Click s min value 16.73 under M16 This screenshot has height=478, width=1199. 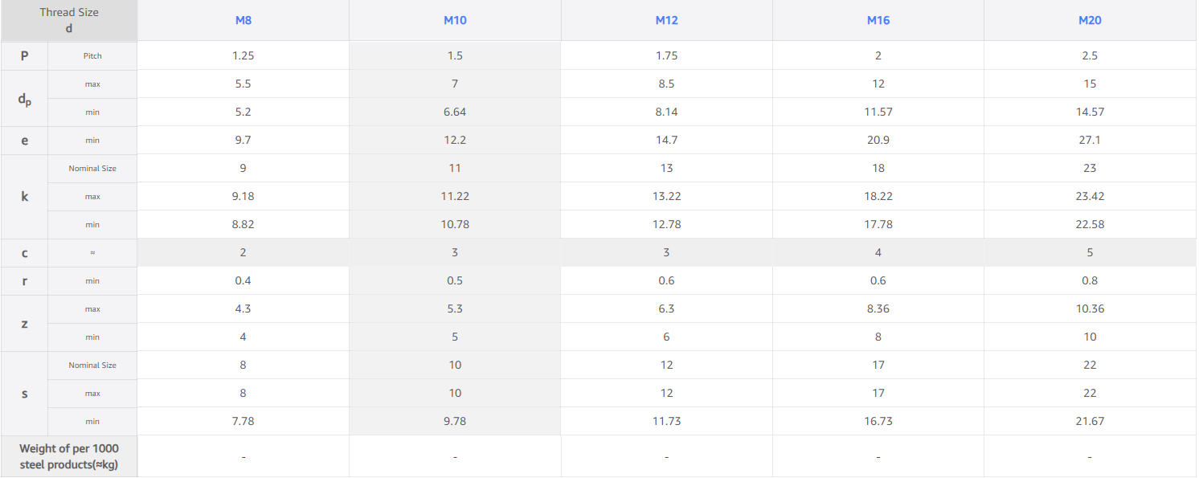pos(878,421)
